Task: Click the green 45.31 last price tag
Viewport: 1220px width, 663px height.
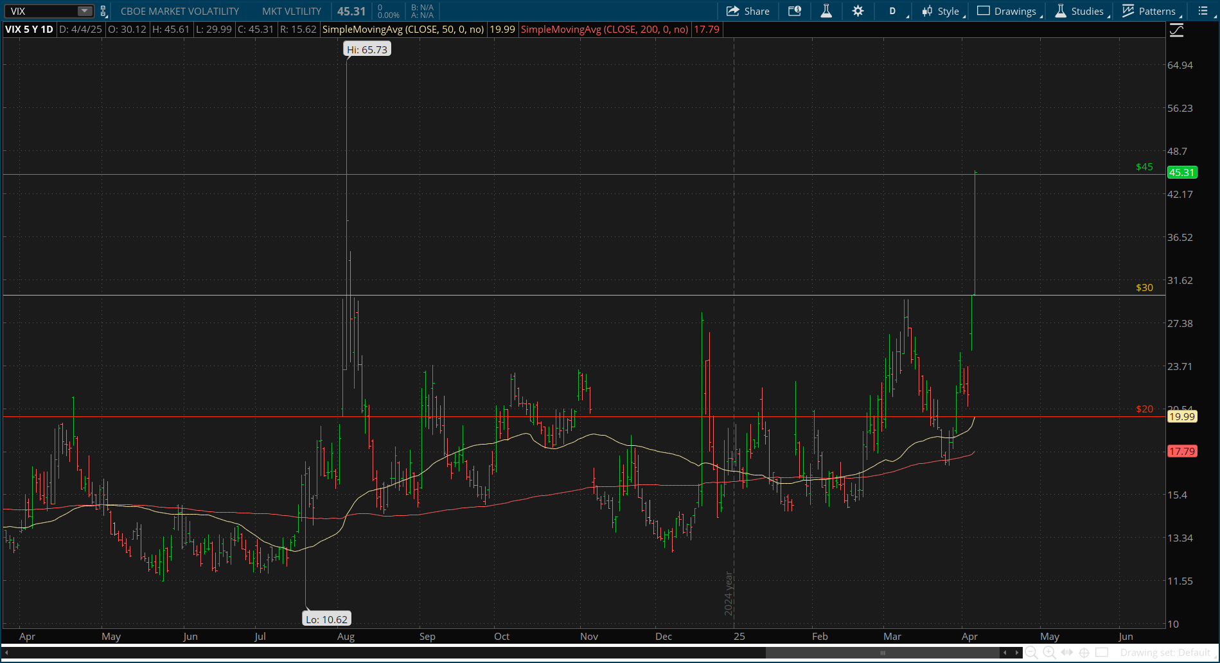Action: (x=1182, y=172)
